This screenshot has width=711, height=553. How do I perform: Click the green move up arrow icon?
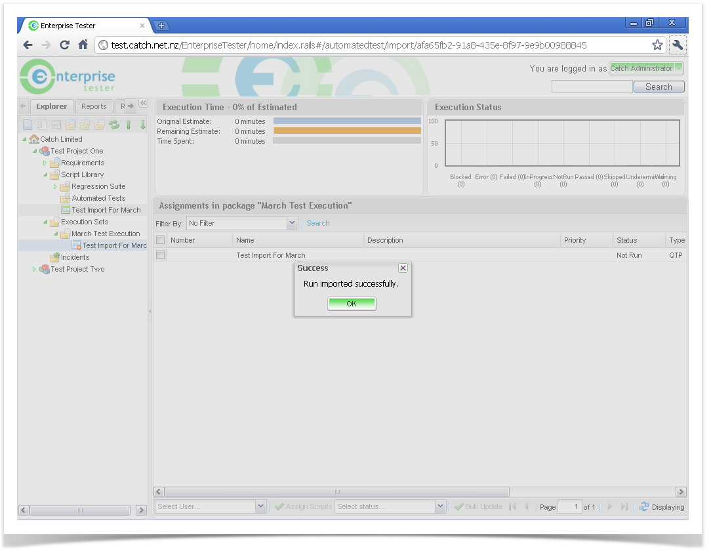click(129, 125)
